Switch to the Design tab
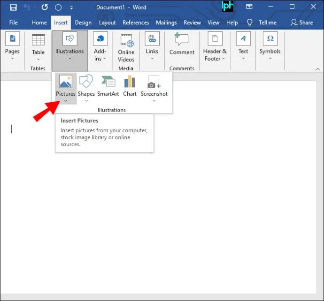 [x=83, y=23]
